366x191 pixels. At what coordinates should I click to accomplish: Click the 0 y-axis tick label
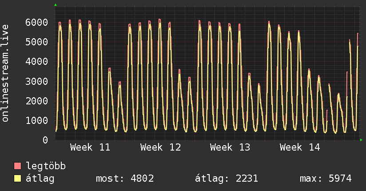(45, 140)
